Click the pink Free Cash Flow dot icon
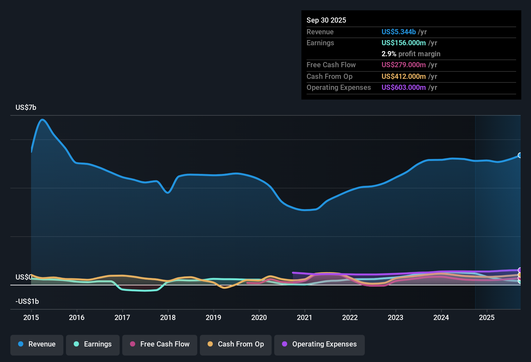The height and width of the screenshot is (362, 531). (132, 344)
